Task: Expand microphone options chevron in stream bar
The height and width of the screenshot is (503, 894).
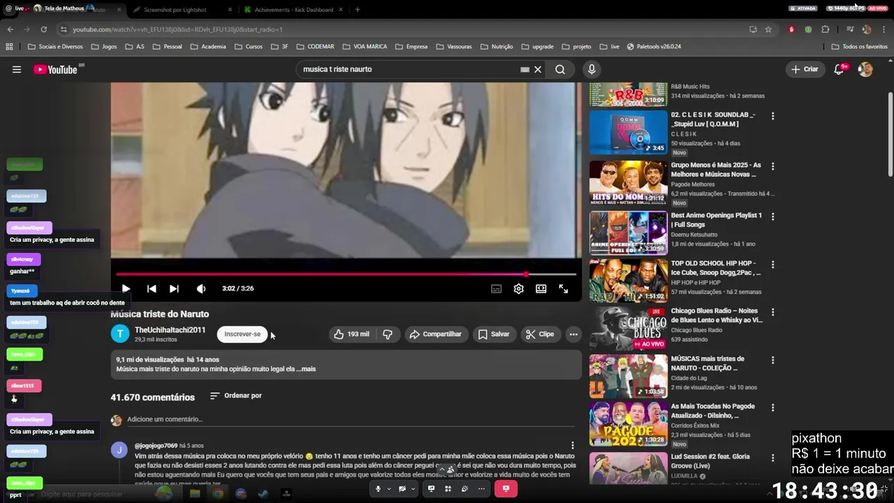Action: click(x=388, y=489)
